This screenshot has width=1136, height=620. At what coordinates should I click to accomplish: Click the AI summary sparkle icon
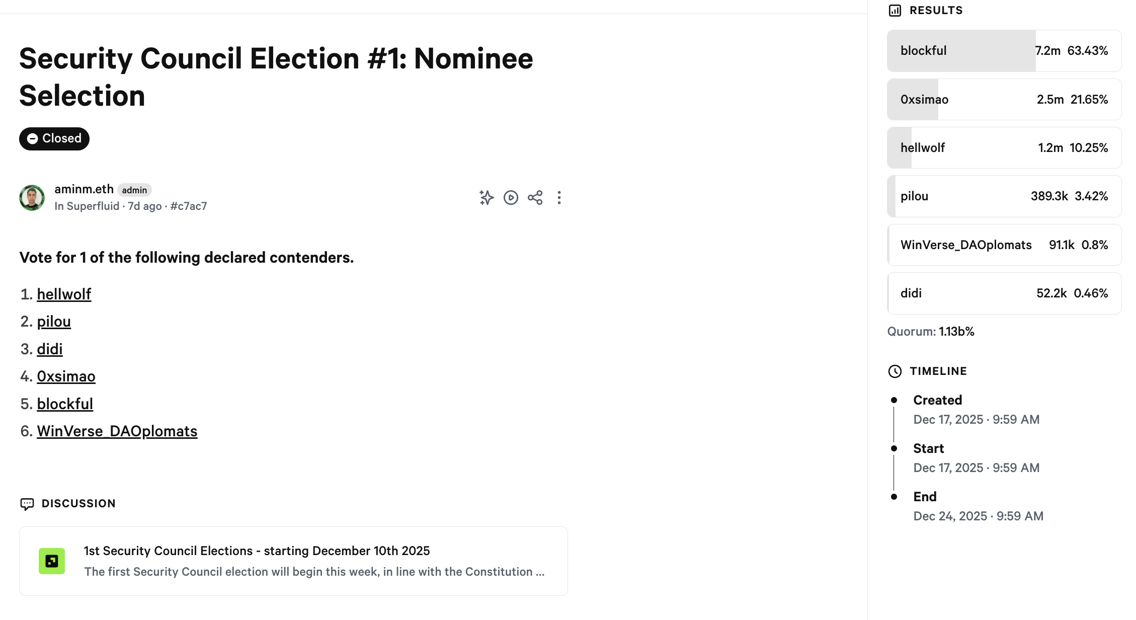click(486, 197)
